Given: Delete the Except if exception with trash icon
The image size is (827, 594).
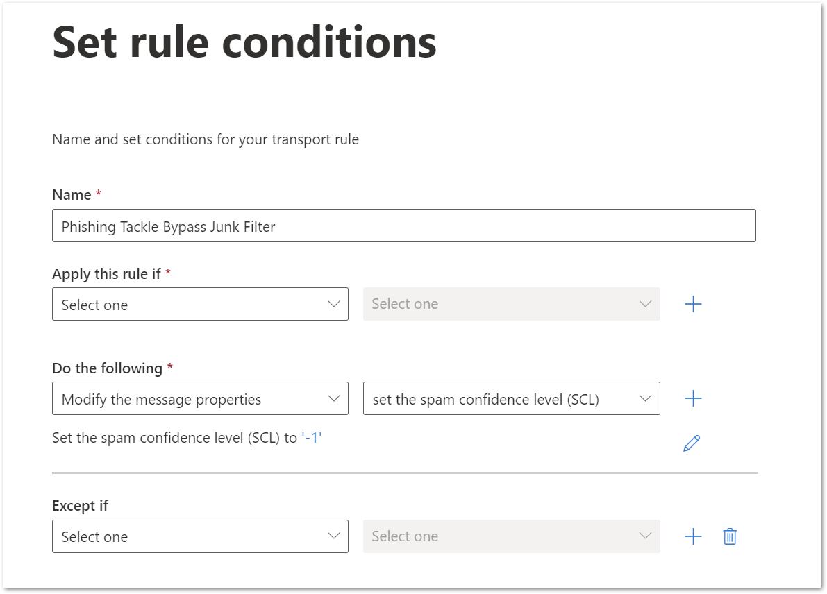Looking at the screenshot, I should pos(730,536).
